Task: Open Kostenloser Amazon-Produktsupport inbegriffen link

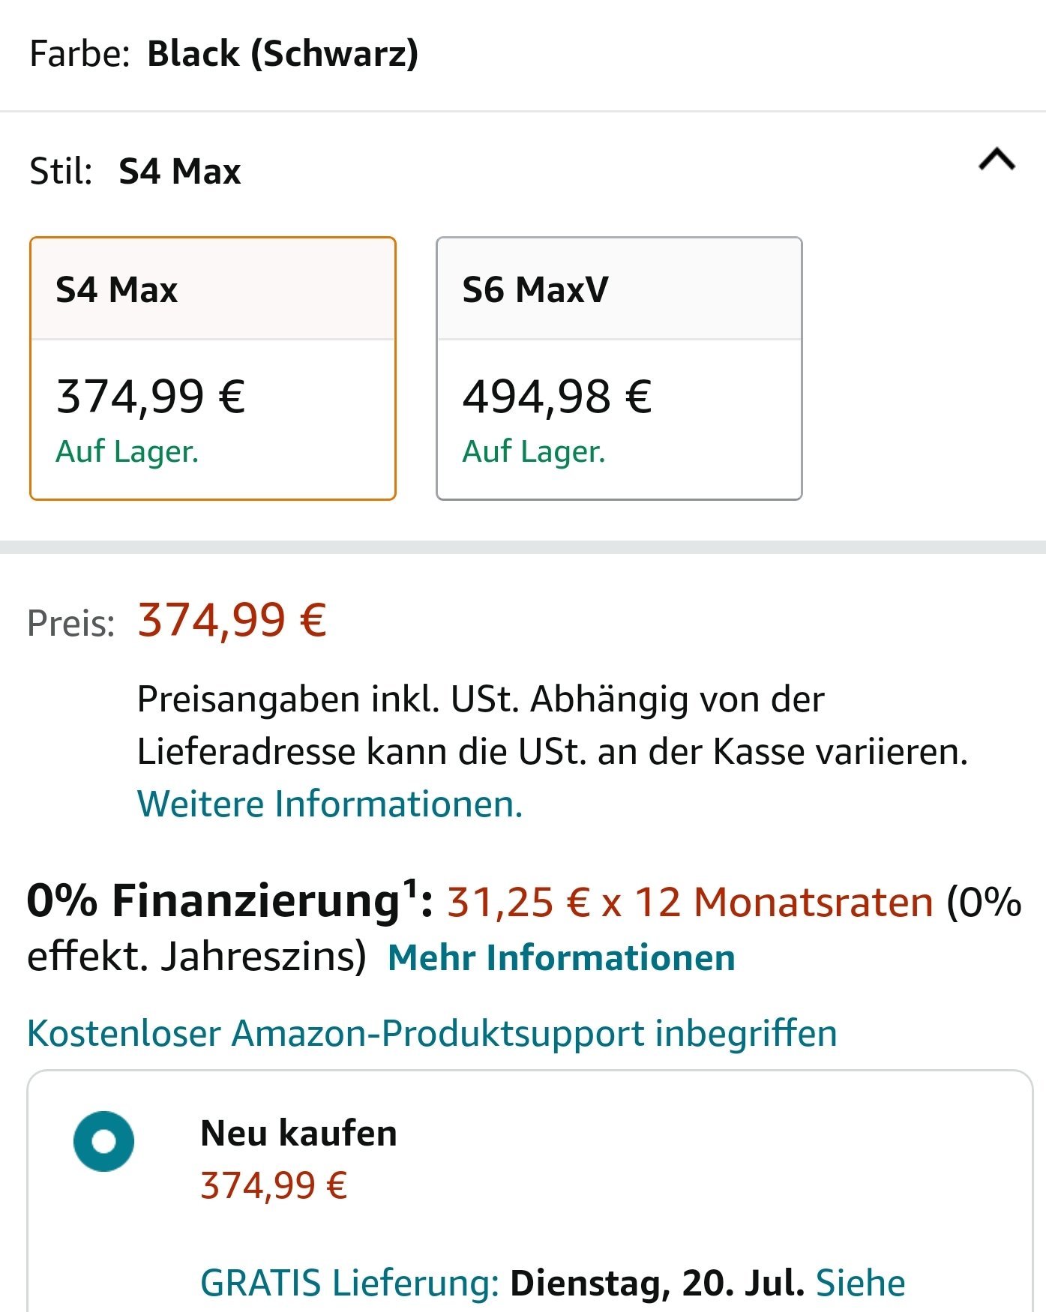Action: (x=432, y=1033)
